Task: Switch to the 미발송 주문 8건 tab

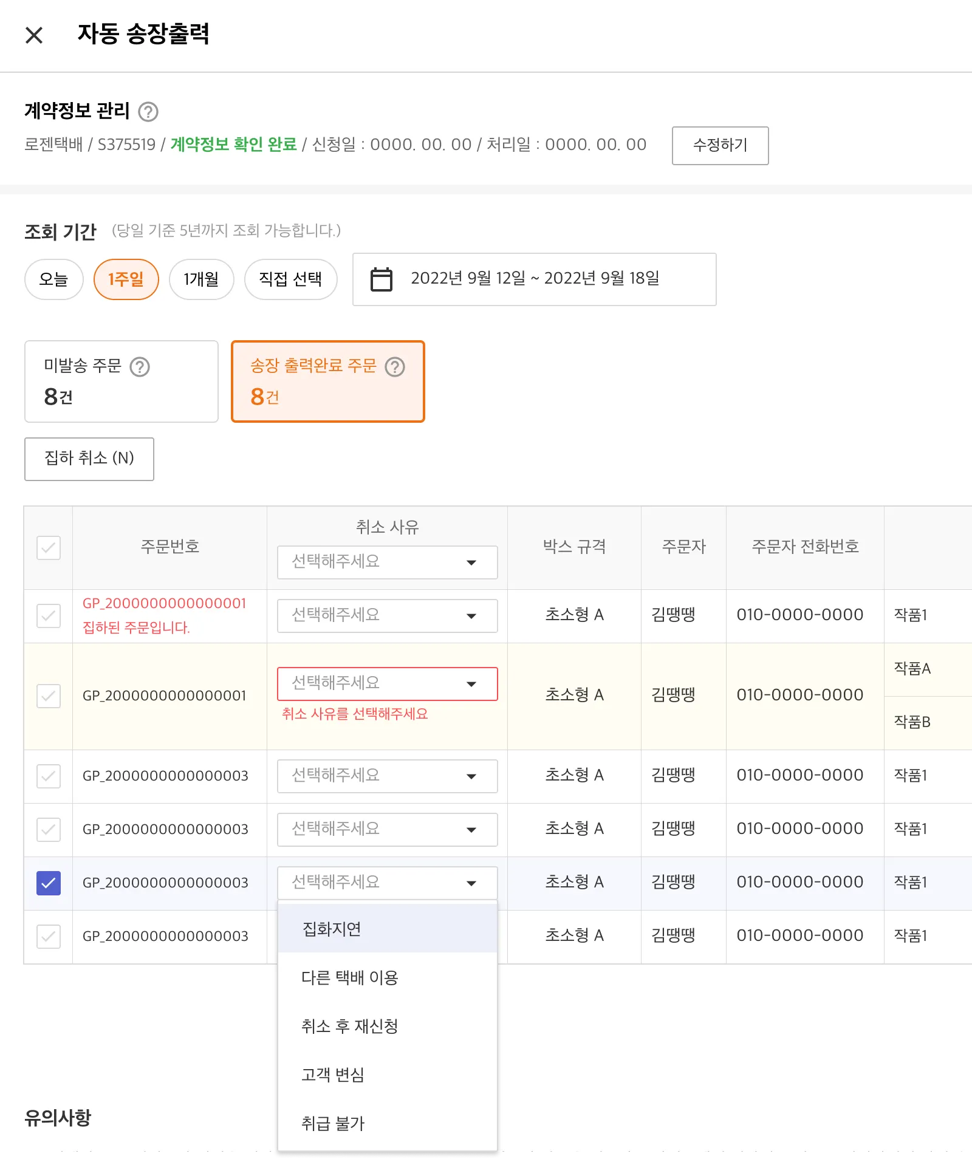Action: (x=122, y=381)
